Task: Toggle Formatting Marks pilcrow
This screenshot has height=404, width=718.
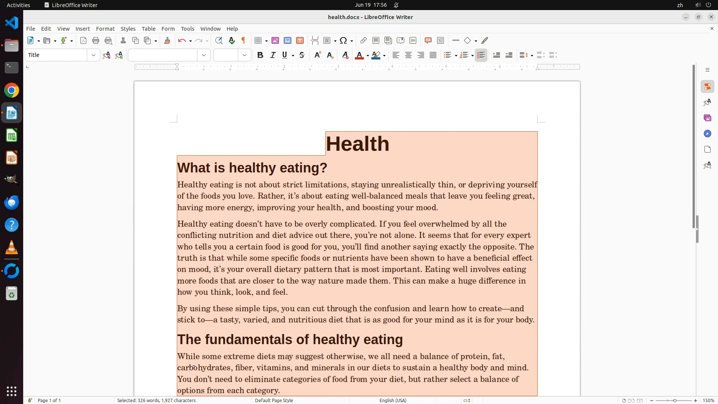Action: point(243,41)
